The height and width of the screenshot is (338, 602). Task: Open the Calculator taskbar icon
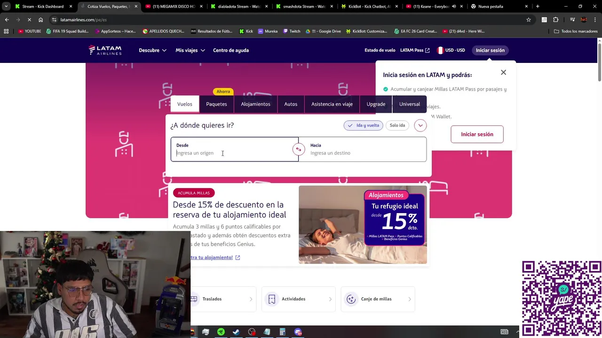point(282,332)
